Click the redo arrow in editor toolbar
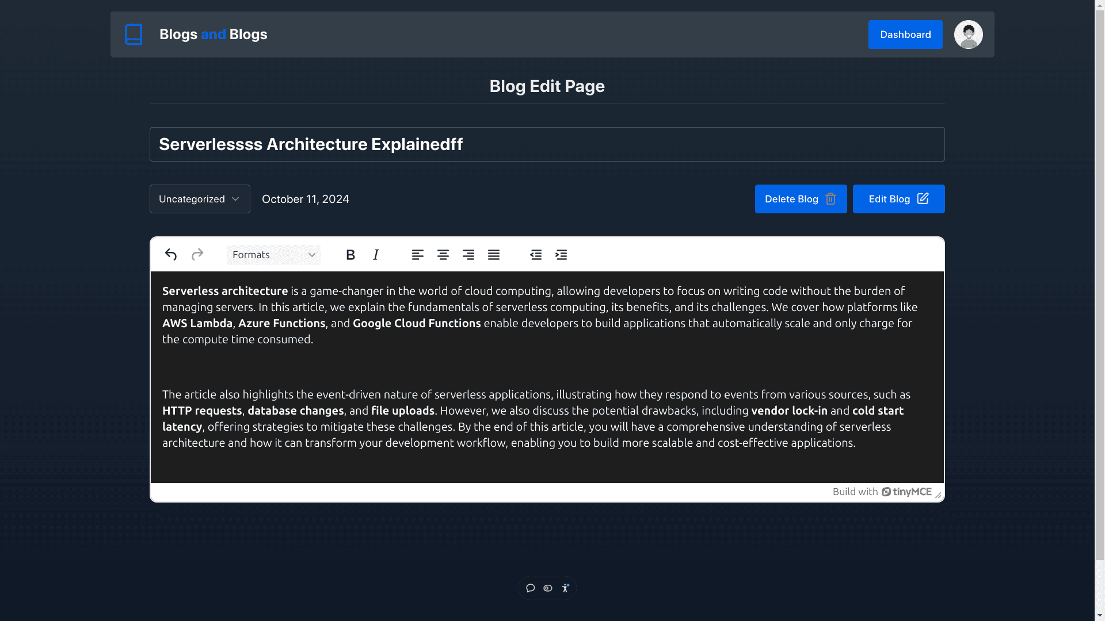The width and height of the screenshot is (1105, 621). pos(197,255)
